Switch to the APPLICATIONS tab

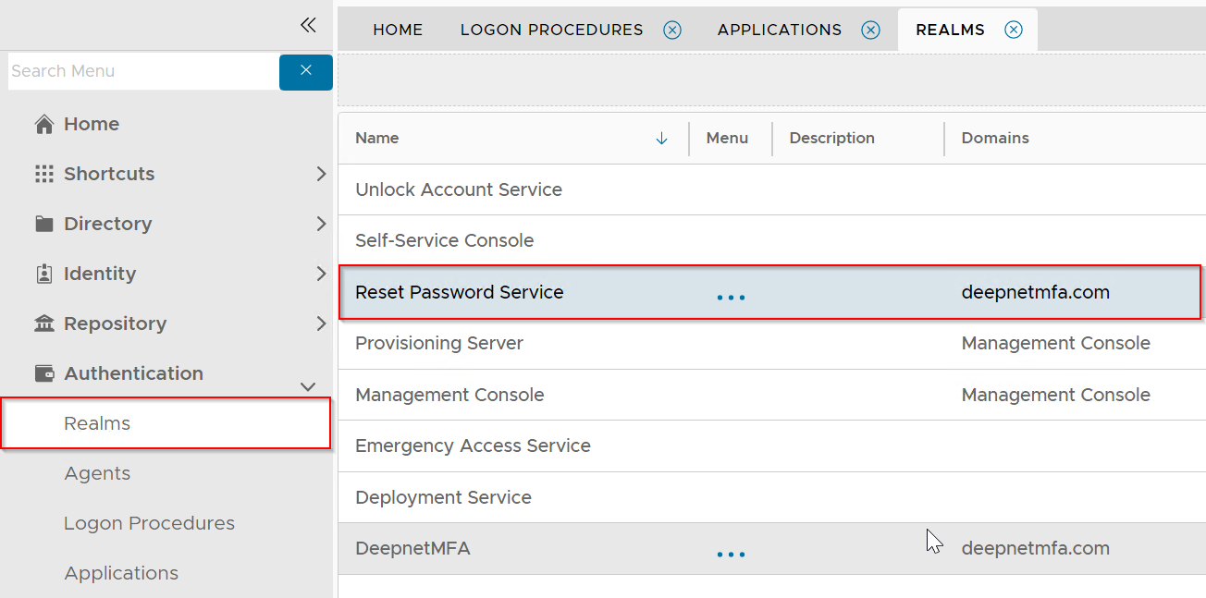point(779,30)
